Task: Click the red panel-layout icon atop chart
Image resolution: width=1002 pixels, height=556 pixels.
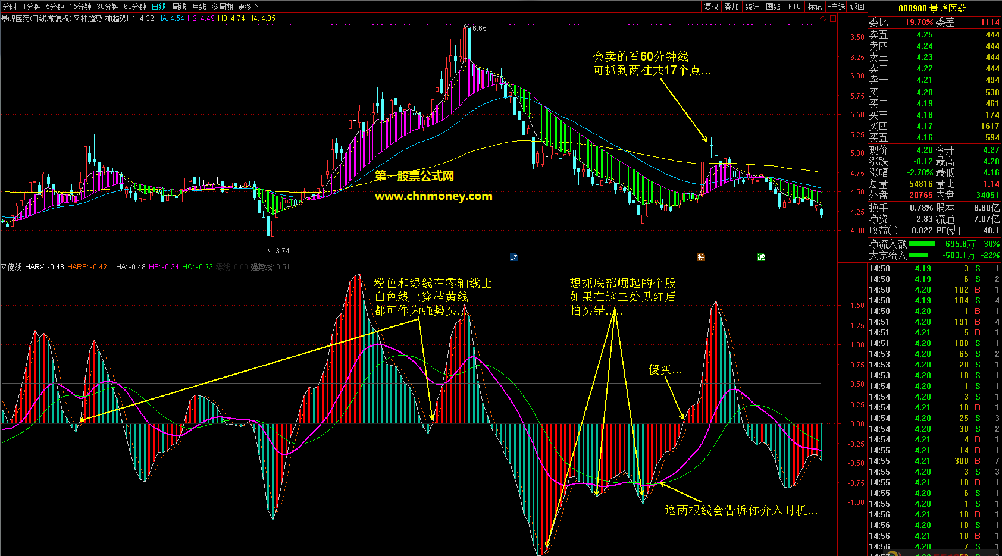Action: (x=833, y=18)
